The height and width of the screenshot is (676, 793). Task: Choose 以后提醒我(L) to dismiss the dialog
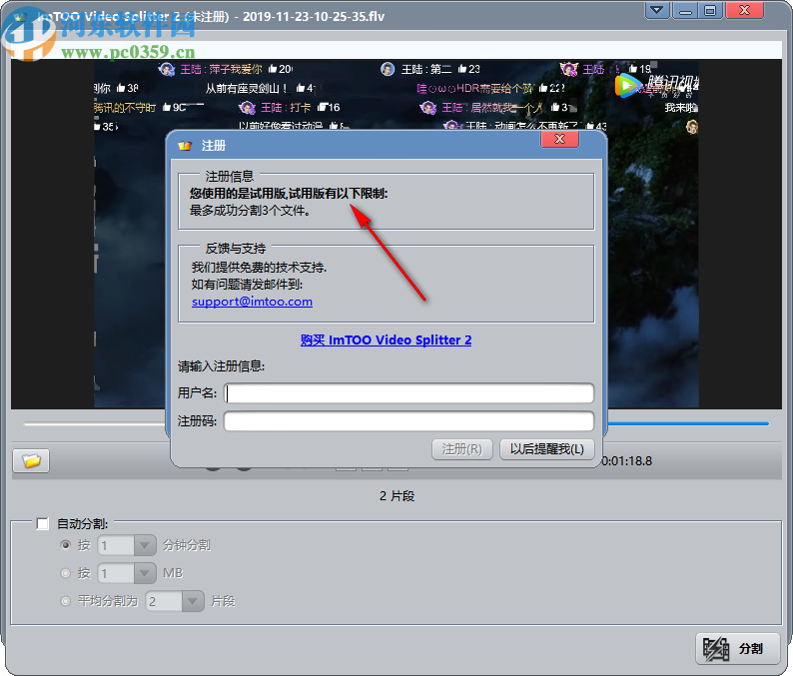click(x=546, y=449)
